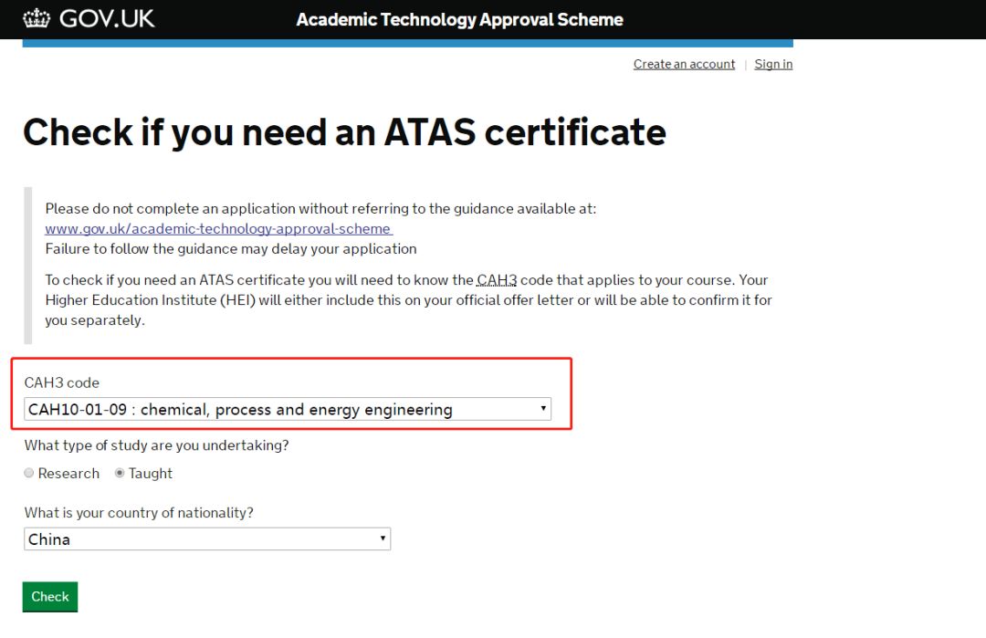The width and height of the screenshot is (986, 638).
Task: Click the GOV.UK crown logo icon
Action: (x=37, y=18)
